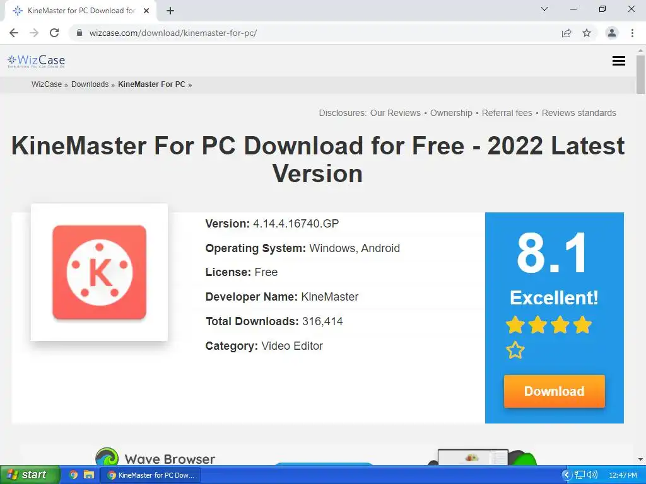Click the page vertical scrollbar thumb
This screenshot has height=484, width=646.
coord(640,74)
